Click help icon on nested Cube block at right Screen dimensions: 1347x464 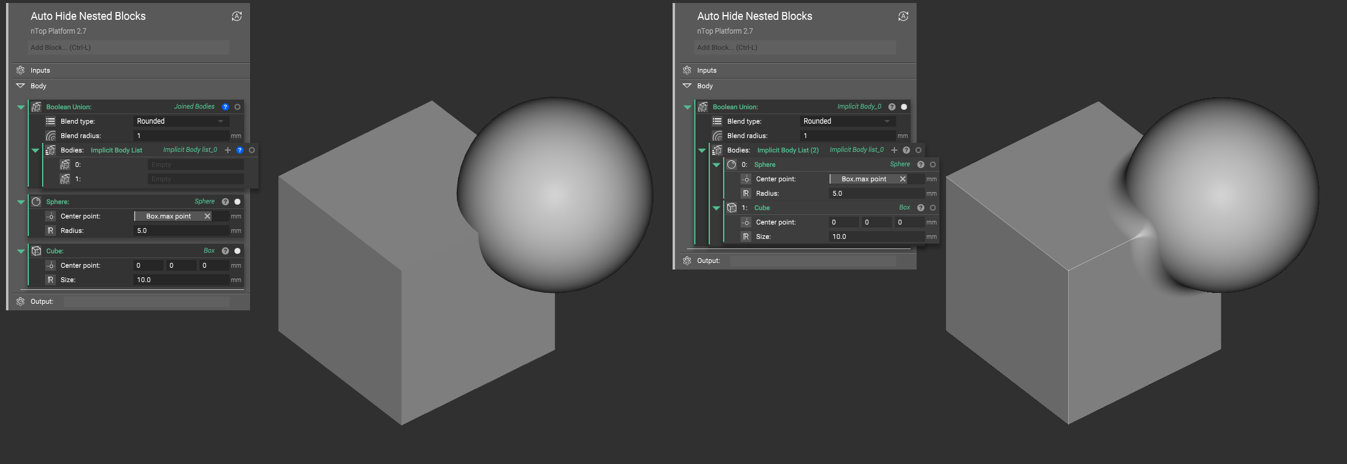[x=921, y=208]
